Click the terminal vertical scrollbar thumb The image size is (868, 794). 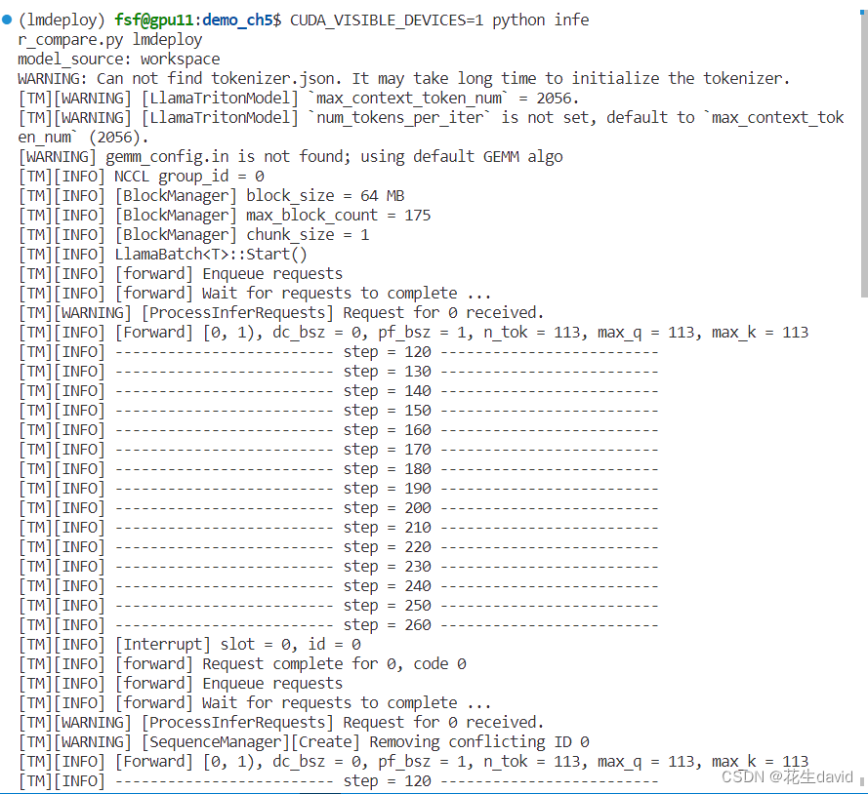pos(864,154)
